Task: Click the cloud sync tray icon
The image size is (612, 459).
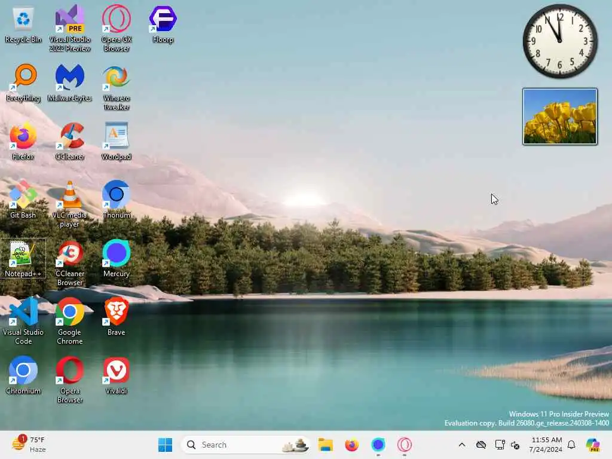Action: click(x=481, y=445)
